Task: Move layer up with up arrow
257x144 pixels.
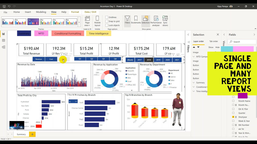Action: coord(194,47)
